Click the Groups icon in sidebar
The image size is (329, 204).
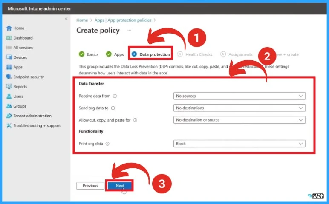click(9, 106)
